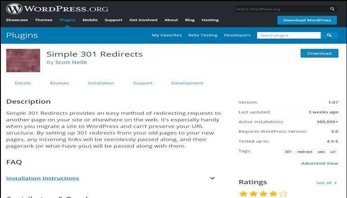Open Themes in the top menu

point(44,20)
